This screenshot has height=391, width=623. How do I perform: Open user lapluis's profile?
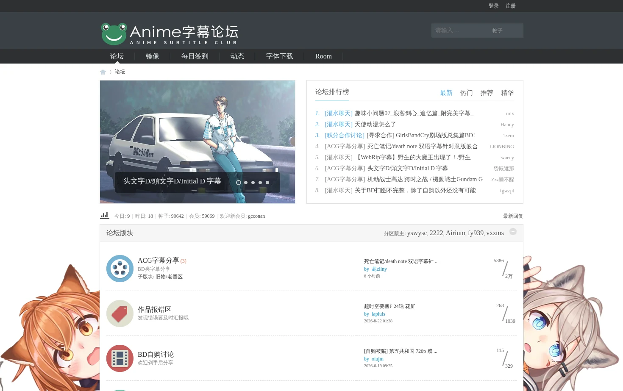(378, 314)
